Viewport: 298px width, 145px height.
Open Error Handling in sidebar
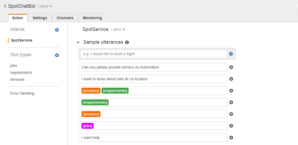[22, 93]
